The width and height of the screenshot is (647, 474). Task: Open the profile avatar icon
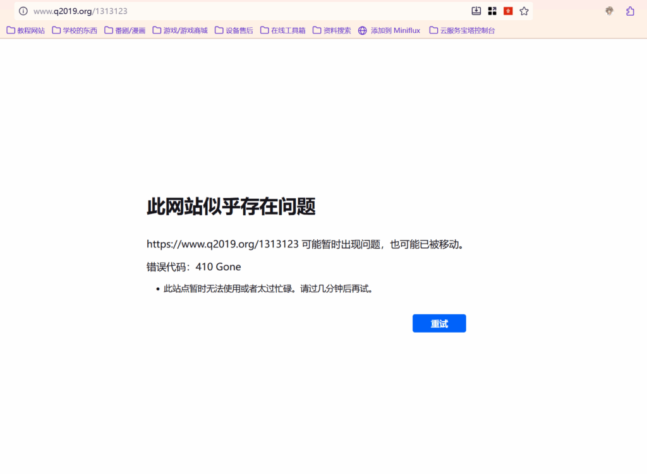609,11
